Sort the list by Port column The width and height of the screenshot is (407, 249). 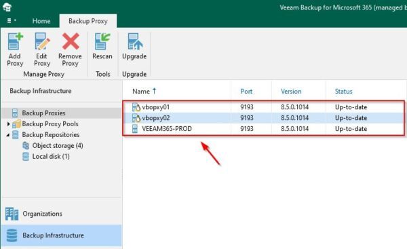click(x=246, y=92)
